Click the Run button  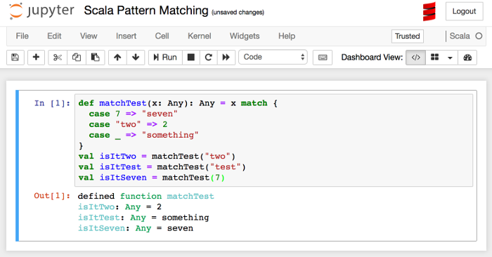[165, 58]
